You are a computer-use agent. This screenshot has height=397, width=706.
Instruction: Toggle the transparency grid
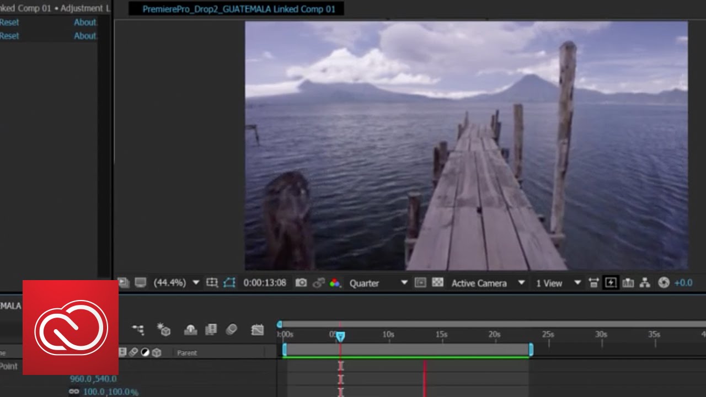coord(438,282)
